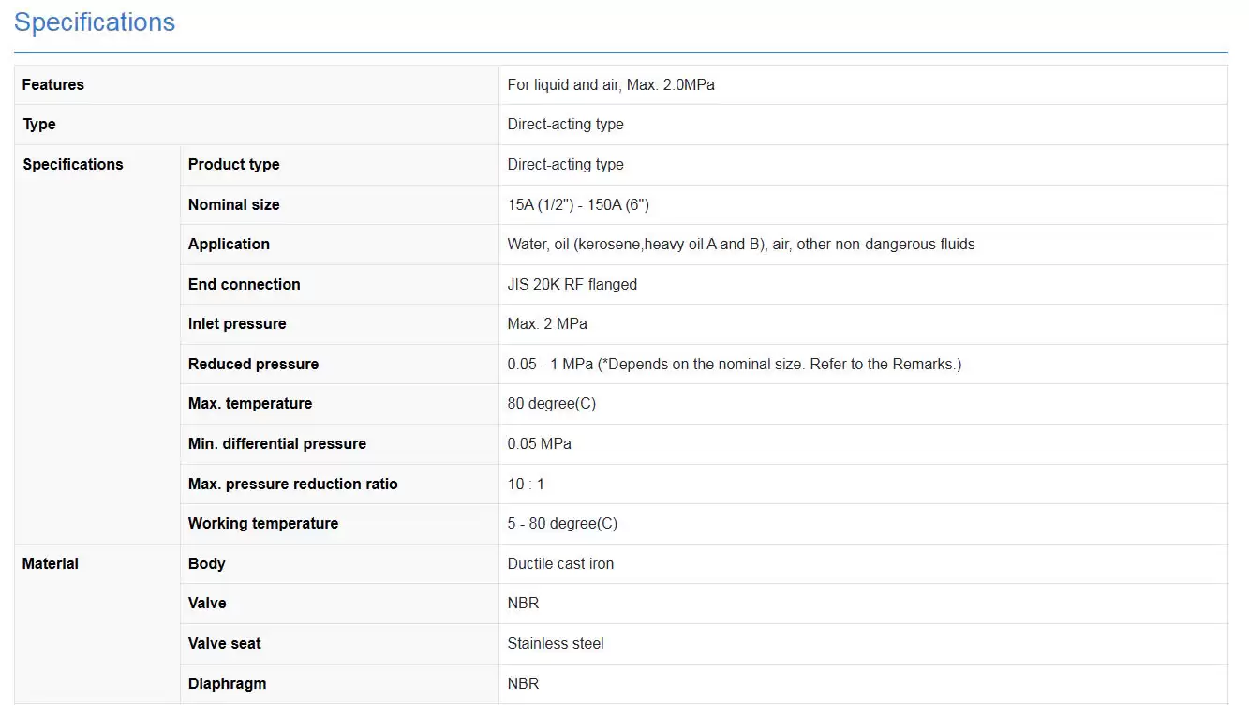The image size is (1249, 717).
Task: Select the Diaphragm label
Action: (227, 683)
